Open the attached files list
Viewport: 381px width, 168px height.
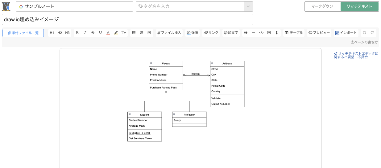point(23,33)
